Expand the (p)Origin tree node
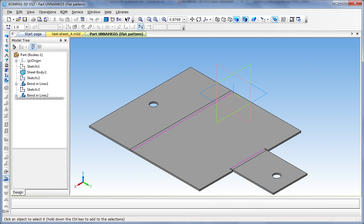The image size is (364, 224). (16, 61)
